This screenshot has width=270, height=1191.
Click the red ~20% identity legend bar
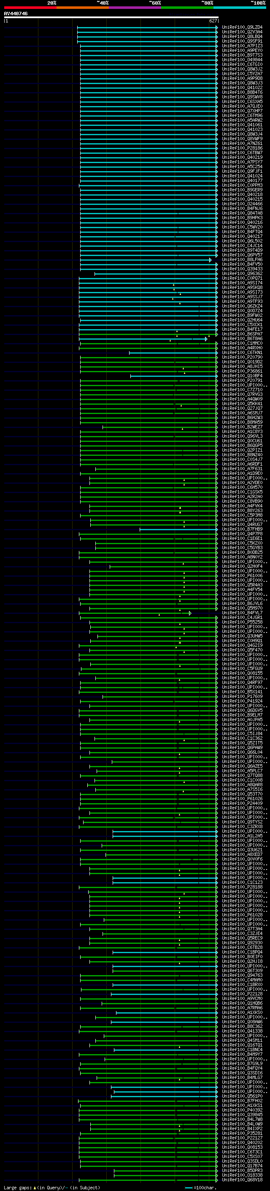click(x=30, y=8)
